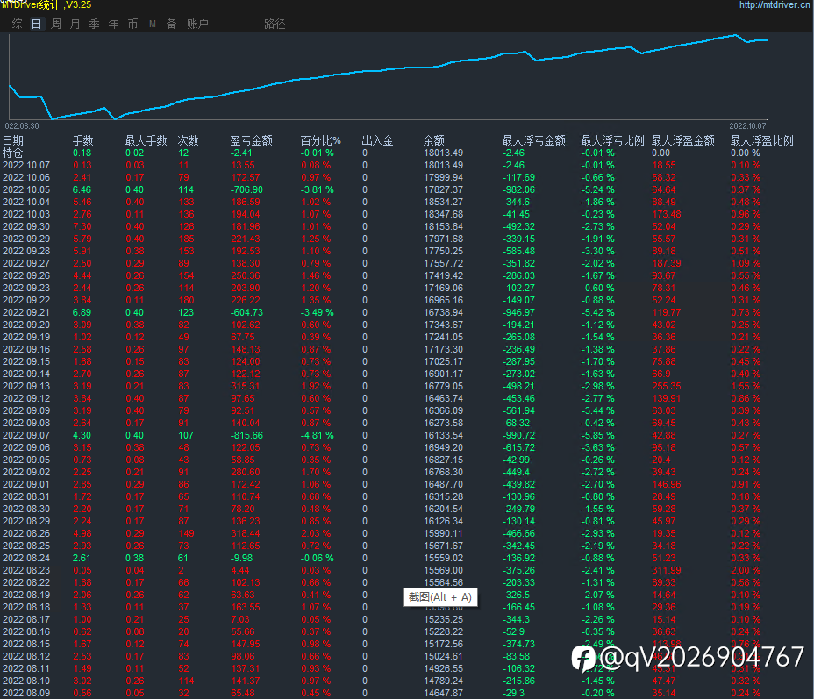Click the 出入金 column header
The height and width of the screenshot is (699, 814).
[377, 140]
